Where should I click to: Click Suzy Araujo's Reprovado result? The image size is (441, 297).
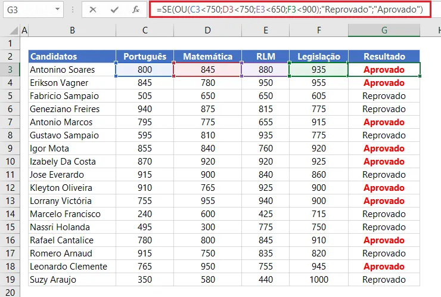coord(384,279)
